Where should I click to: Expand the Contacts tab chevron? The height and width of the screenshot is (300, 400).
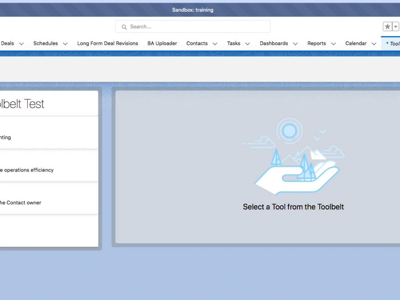point(215,44)
